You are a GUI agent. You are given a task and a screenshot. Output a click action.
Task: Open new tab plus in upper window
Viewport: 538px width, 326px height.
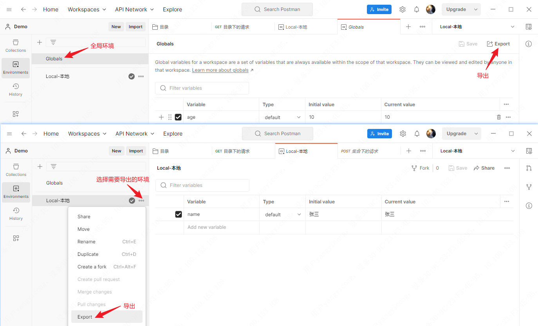pos(408,27)
